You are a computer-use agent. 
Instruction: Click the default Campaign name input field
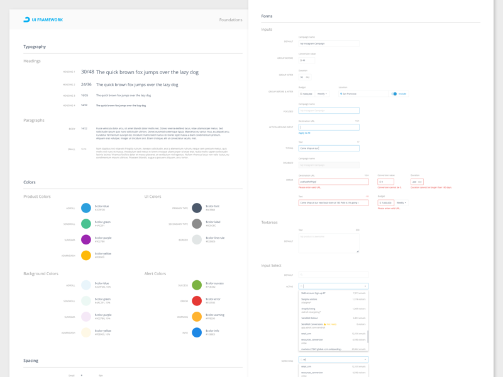(328, 44)
